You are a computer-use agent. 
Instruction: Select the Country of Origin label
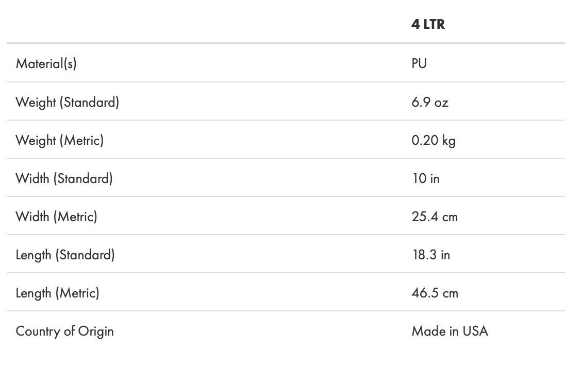tap(64, 331)
